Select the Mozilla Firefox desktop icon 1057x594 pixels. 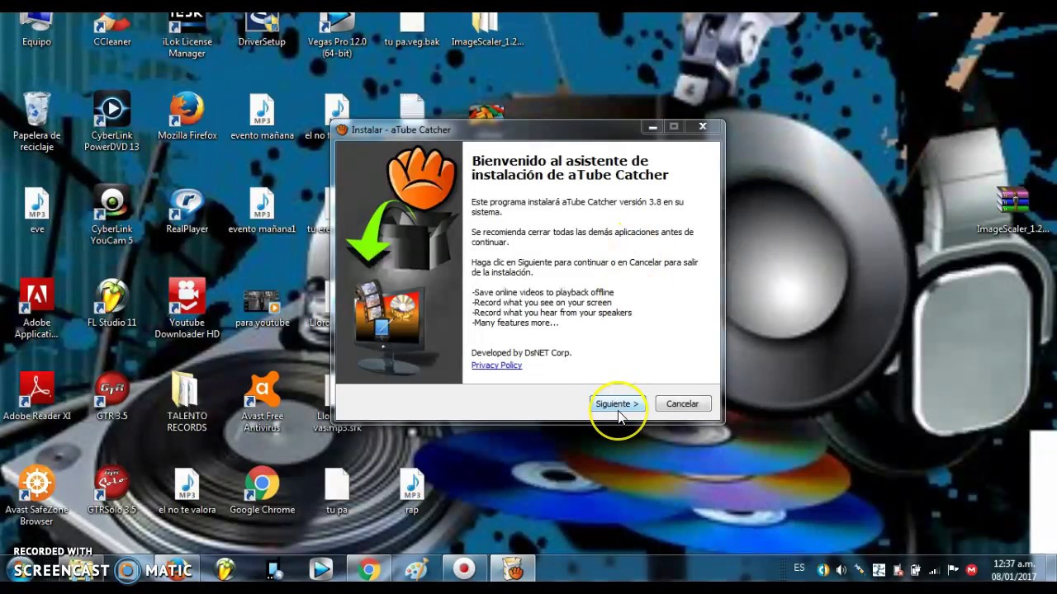click(187, 116)
